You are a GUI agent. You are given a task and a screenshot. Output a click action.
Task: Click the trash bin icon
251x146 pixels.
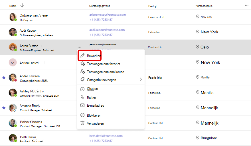(x=82, y=123)
